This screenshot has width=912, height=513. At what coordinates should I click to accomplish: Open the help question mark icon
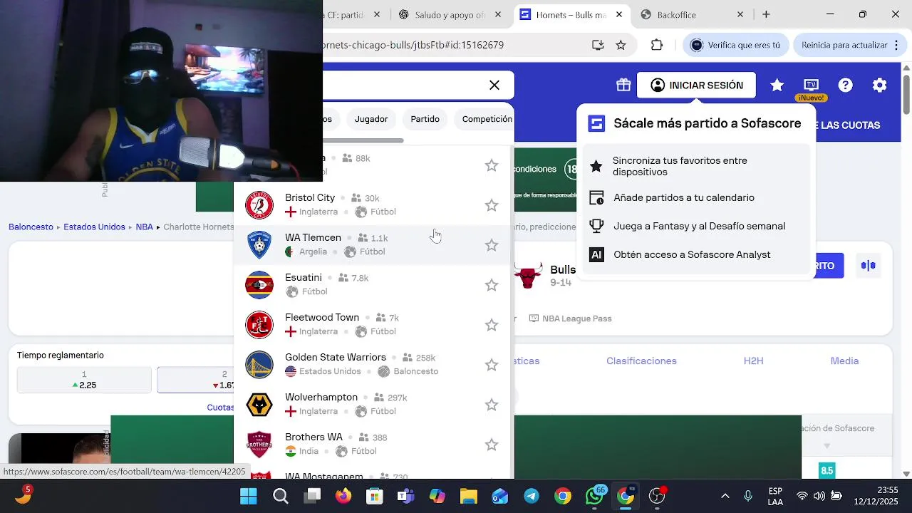click(x=845, y=85)
